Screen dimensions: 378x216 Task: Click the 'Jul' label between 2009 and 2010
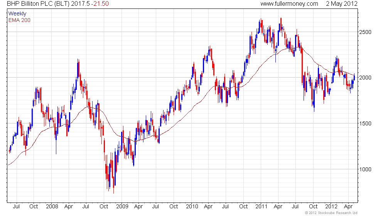click(155, 206)
